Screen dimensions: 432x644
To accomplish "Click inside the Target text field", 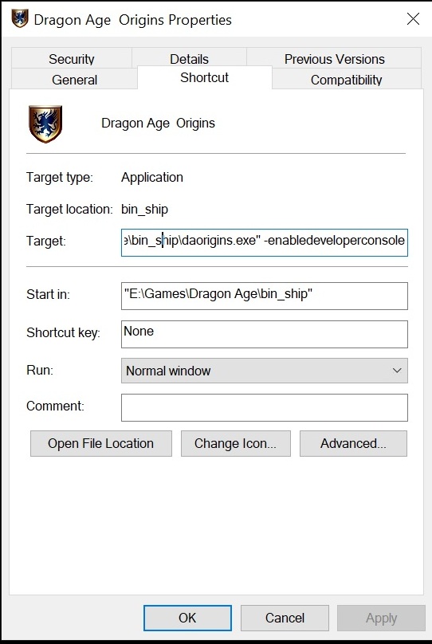I will tap(265, 242).
